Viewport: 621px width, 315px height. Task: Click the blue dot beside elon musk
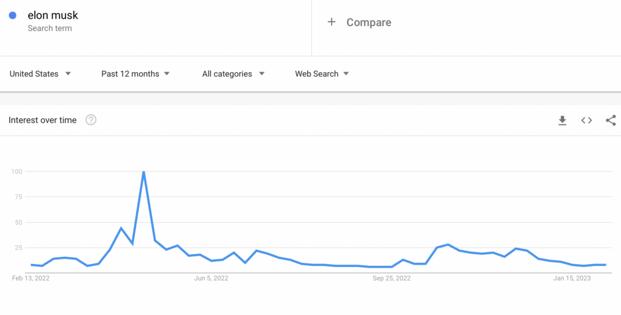coord(12,15)
